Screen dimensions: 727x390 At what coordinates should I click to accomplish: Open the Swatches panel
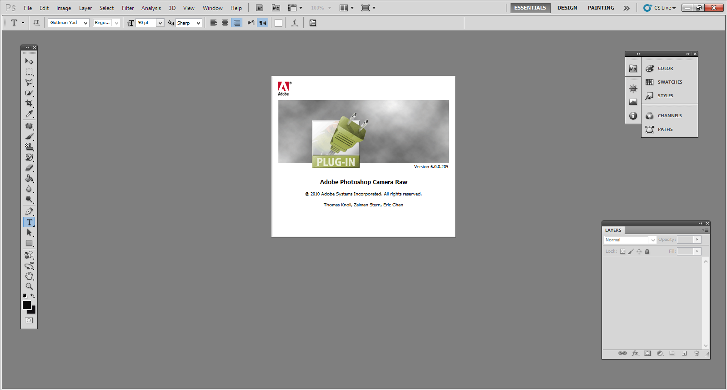coord(670,82)
